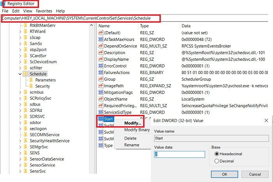The width and height of the screenshot is (273, 182).
Task: Click the Schedule folder icon
Action: coord(25,74)
